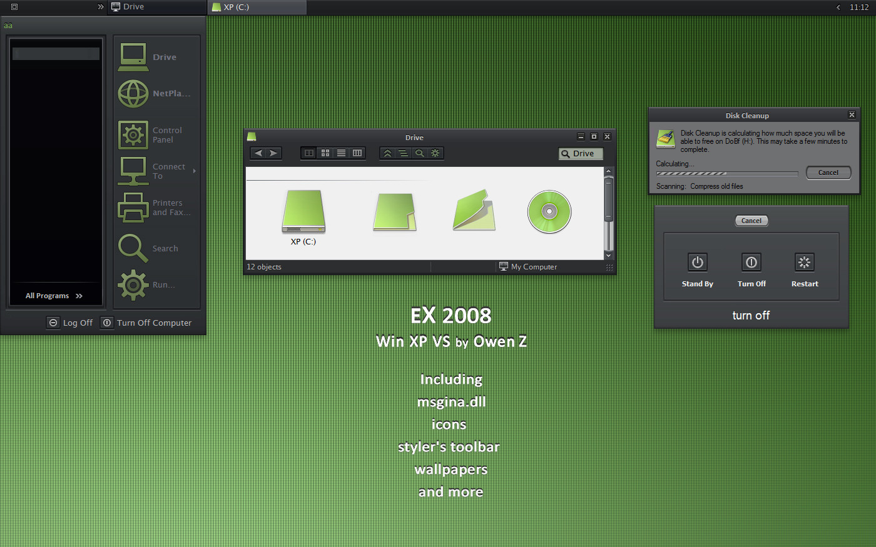The image size is (876, 547).
Task: Select the XP (C:) drive
Action: [303, 218]
